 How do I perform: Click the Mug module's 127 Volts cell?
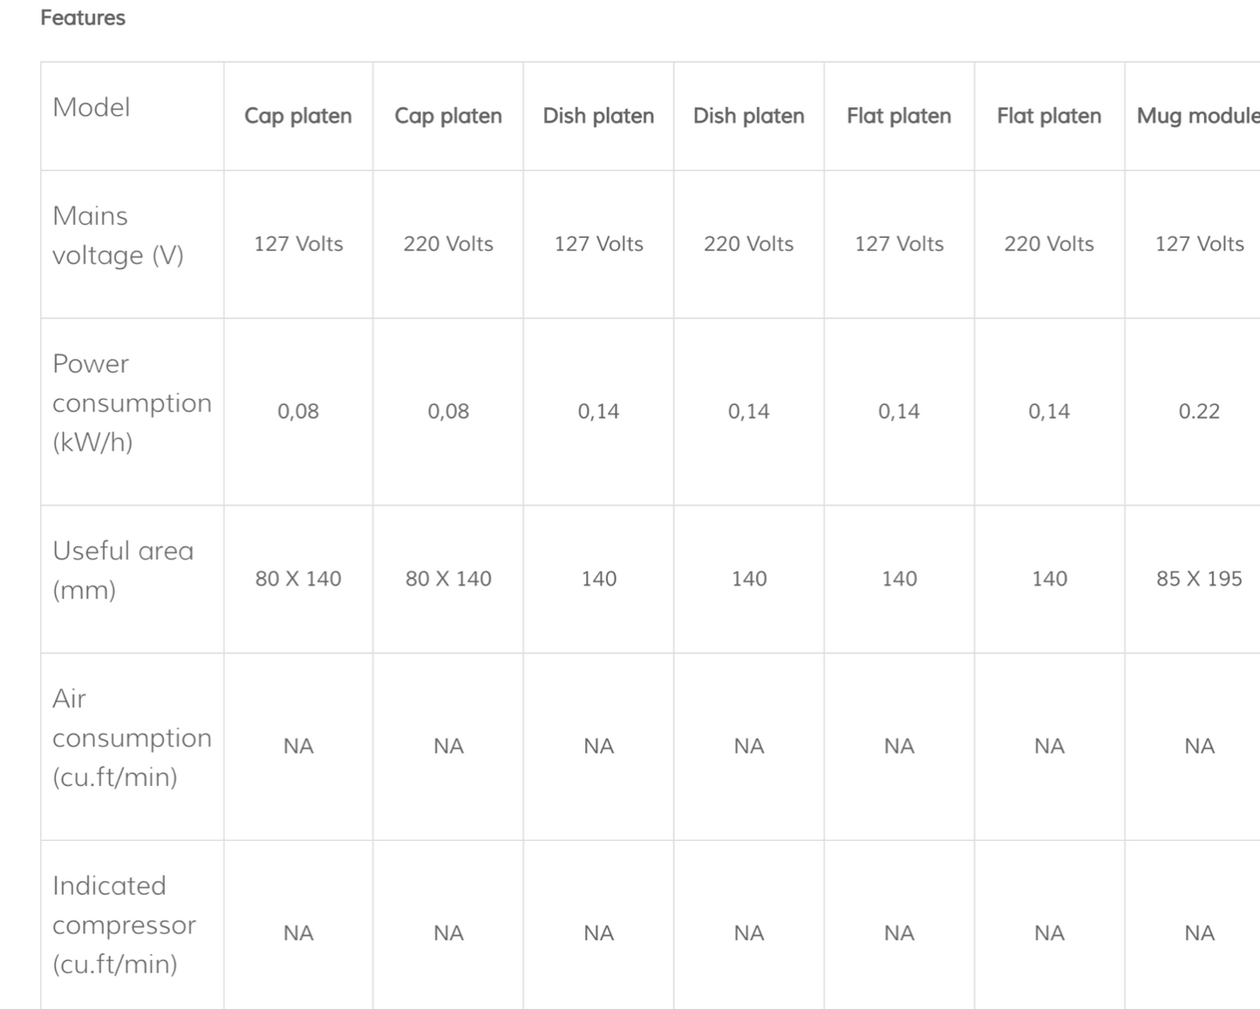coord(1199,244)
